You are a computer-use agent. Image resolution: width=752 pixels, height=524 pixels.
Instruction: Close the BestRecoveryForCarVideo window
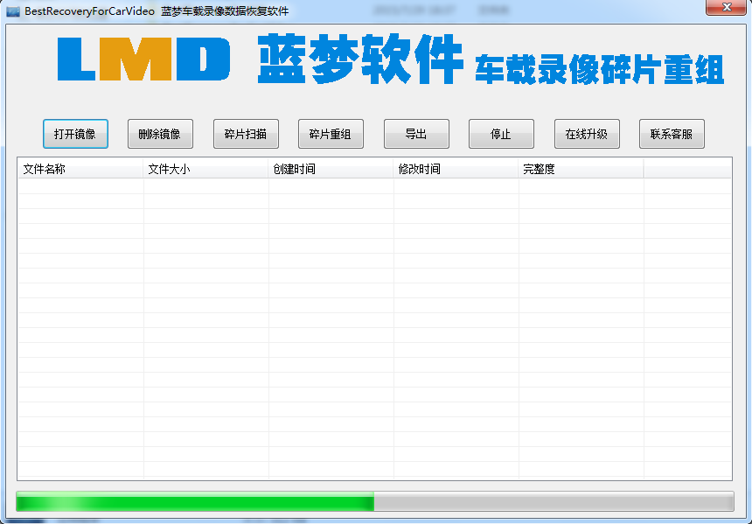pyautogui.click(x=726, y=7)
